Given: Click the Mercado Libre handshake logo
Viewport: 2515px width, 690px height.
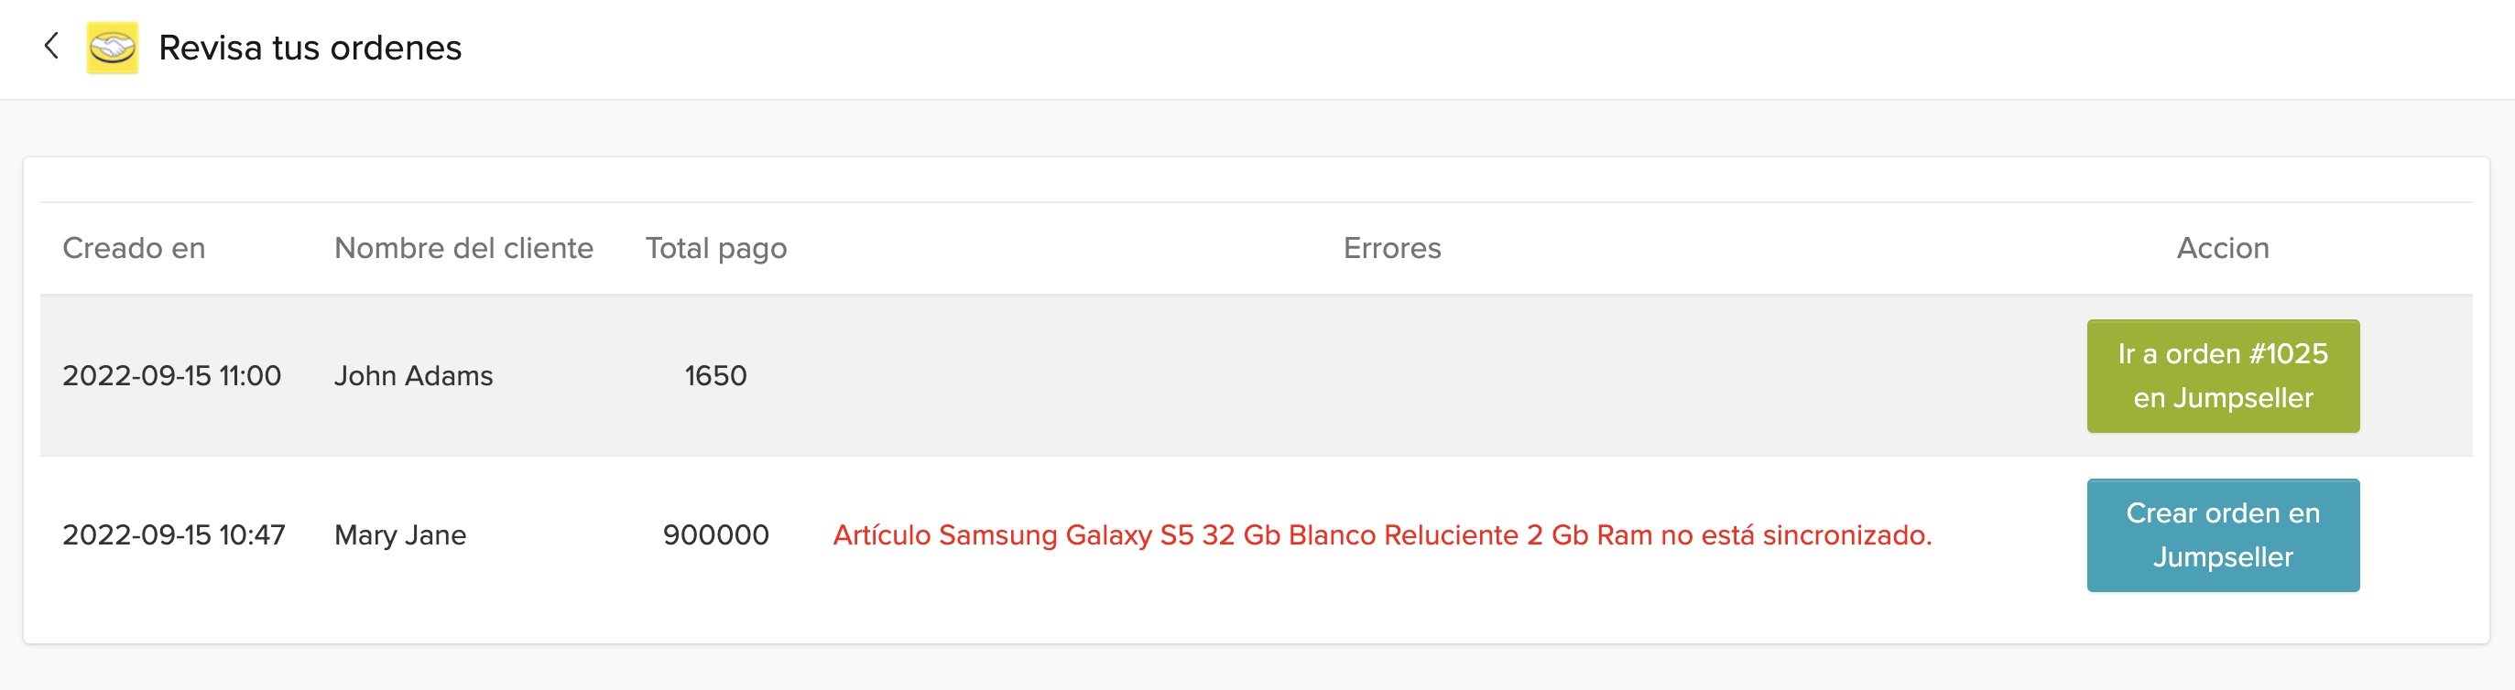Looking at the screenshot, I should click(113, 48).
